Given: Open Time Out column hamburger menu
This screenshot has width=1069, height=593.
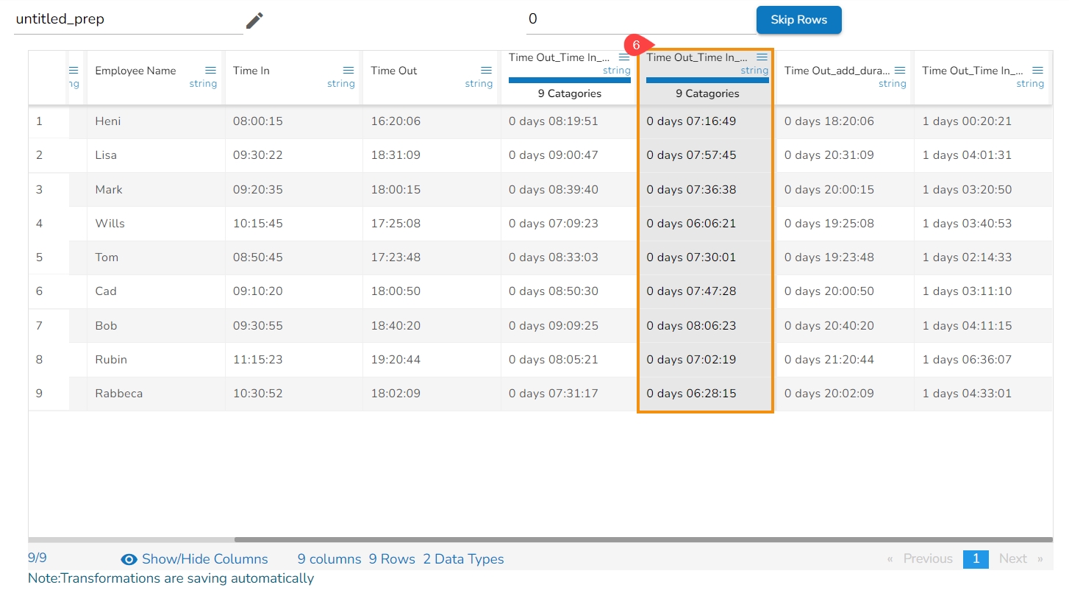Looking at the screenshot, I should [x=486, y=71].
